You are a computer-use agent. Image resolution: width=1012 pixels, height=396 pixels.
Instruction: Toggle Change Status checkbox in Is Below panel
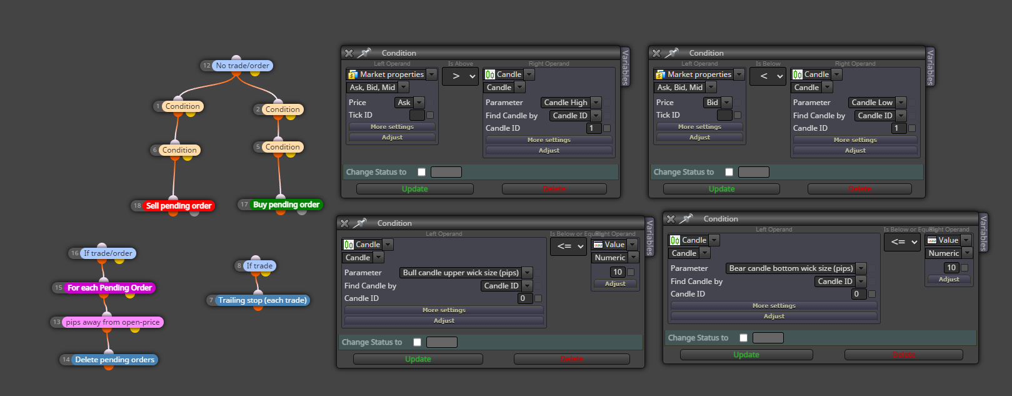(x=729, y=172)
